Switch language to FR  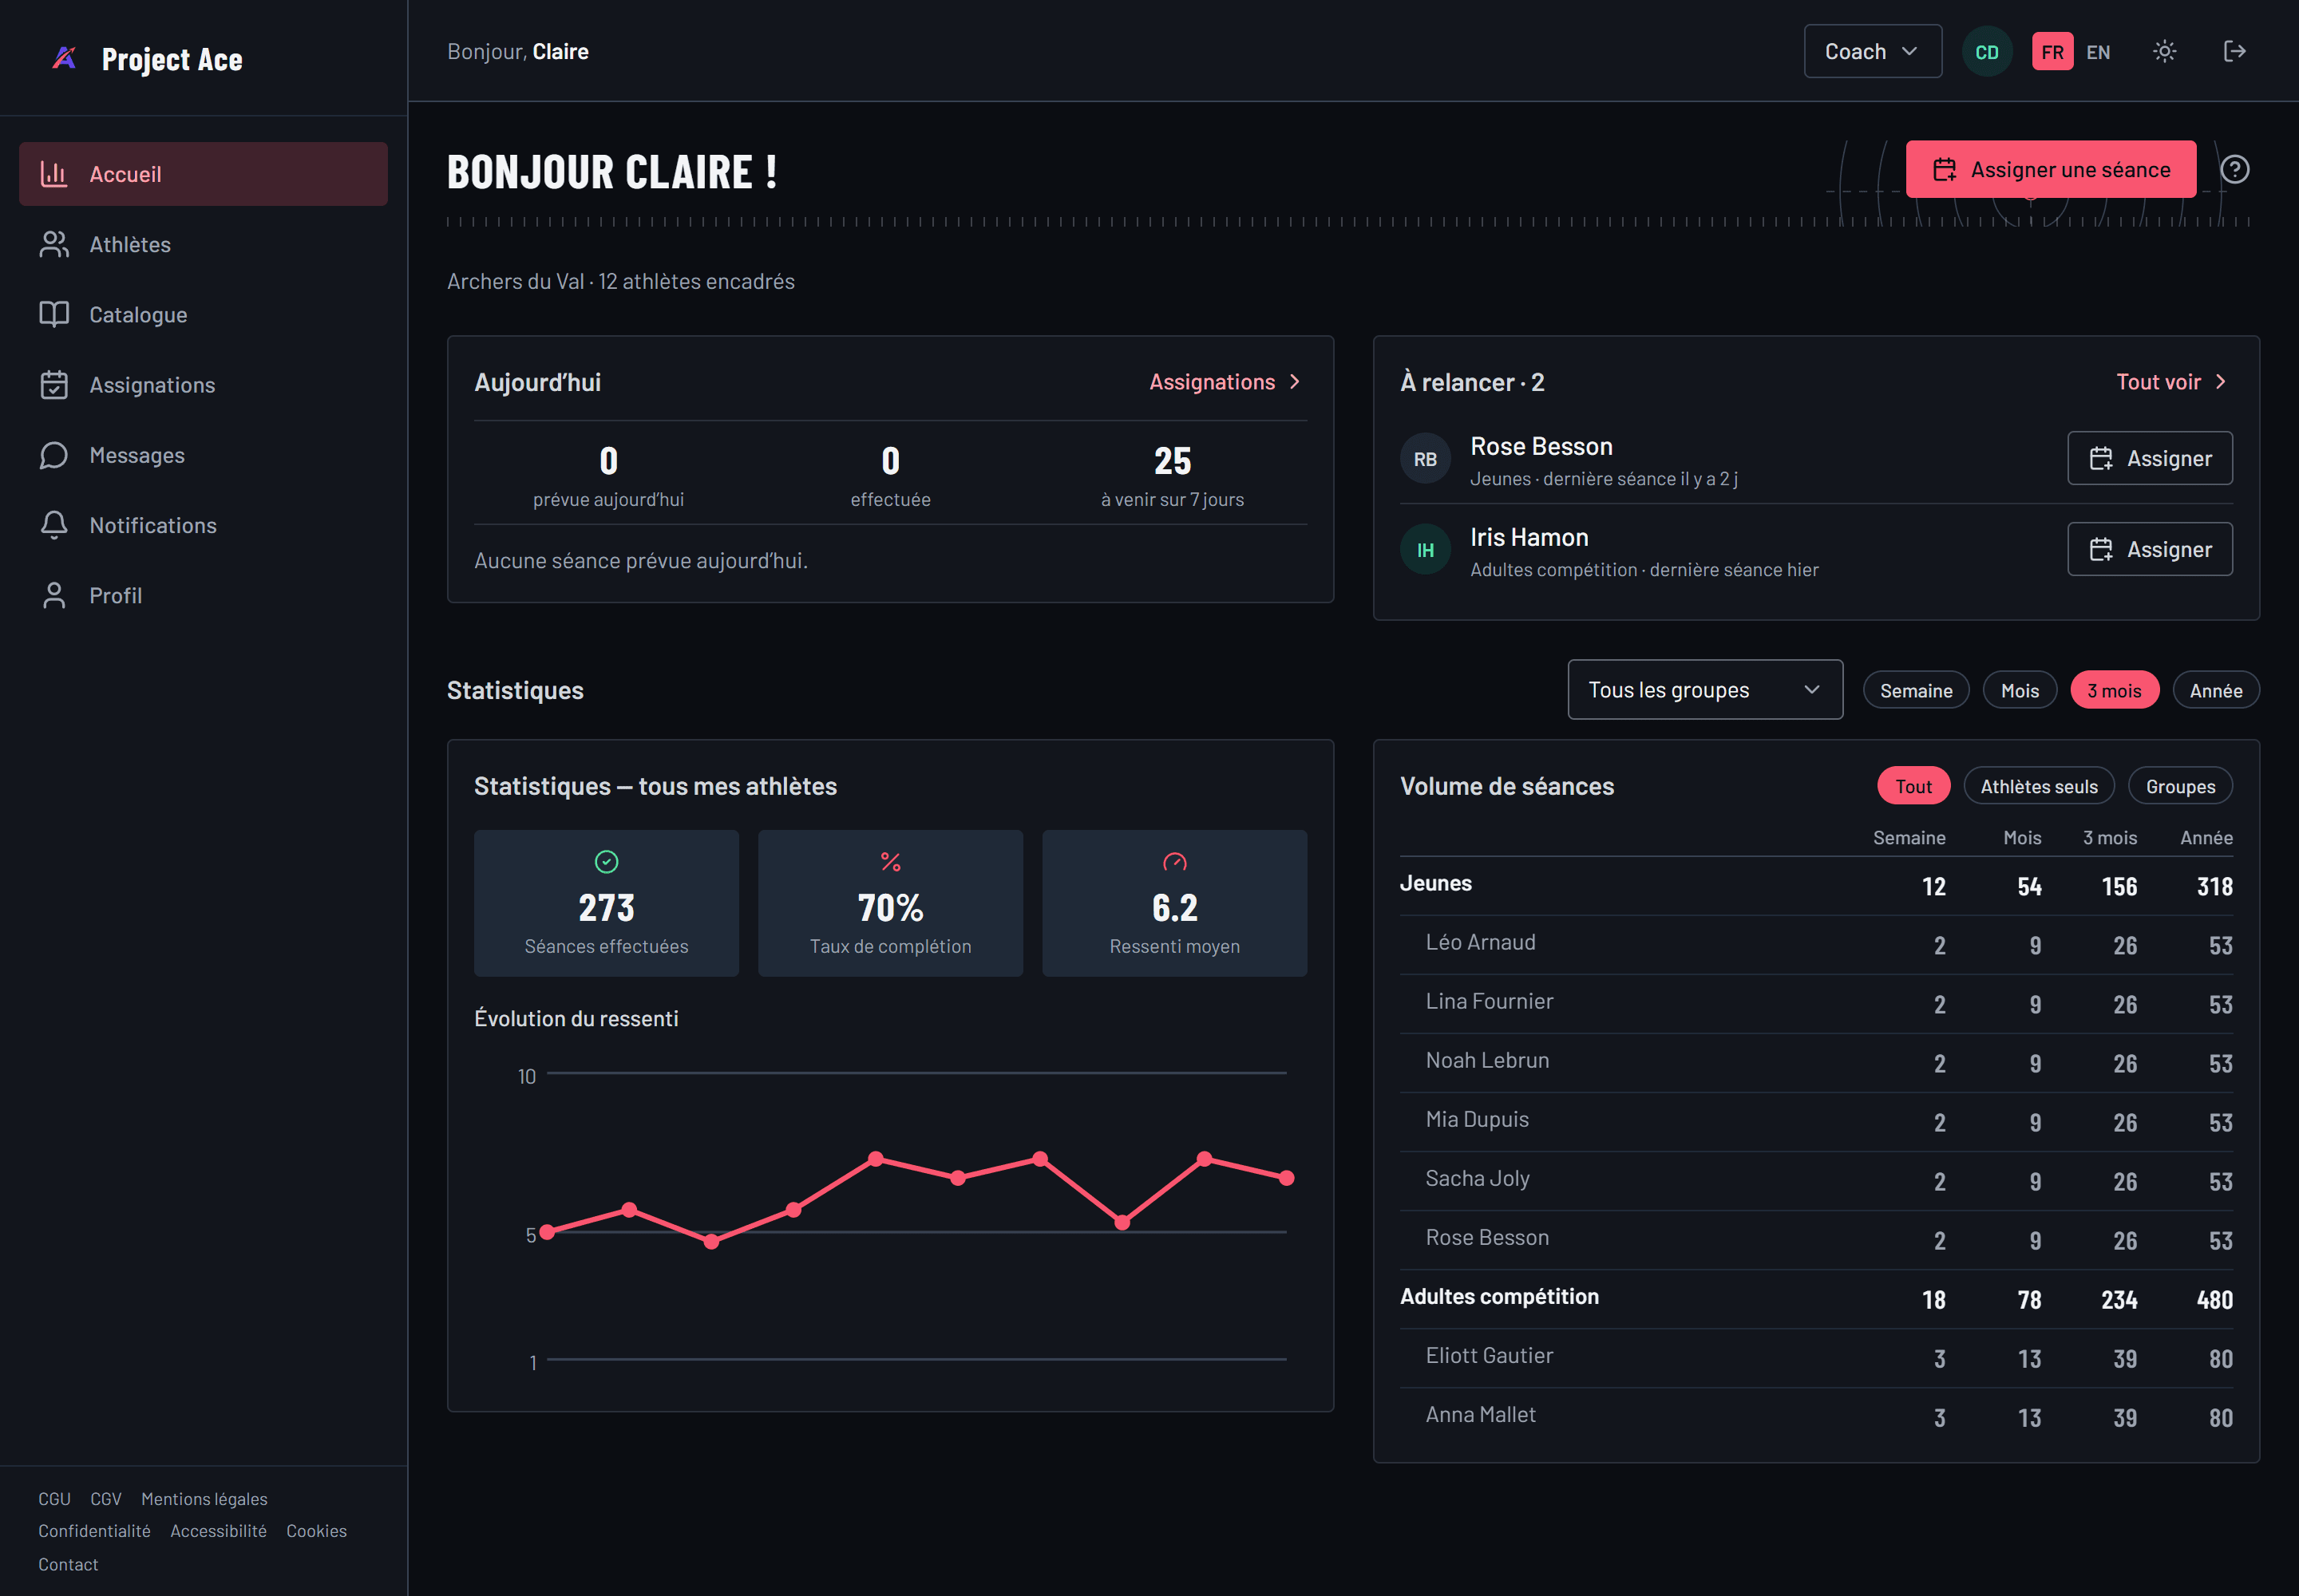click(2052, 51)
